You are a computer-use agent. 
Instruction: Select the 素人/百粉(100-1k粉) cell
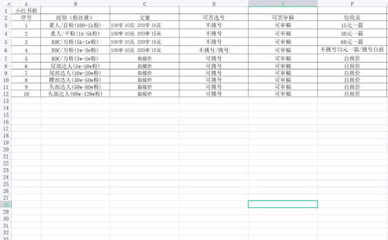coord(75,25)
